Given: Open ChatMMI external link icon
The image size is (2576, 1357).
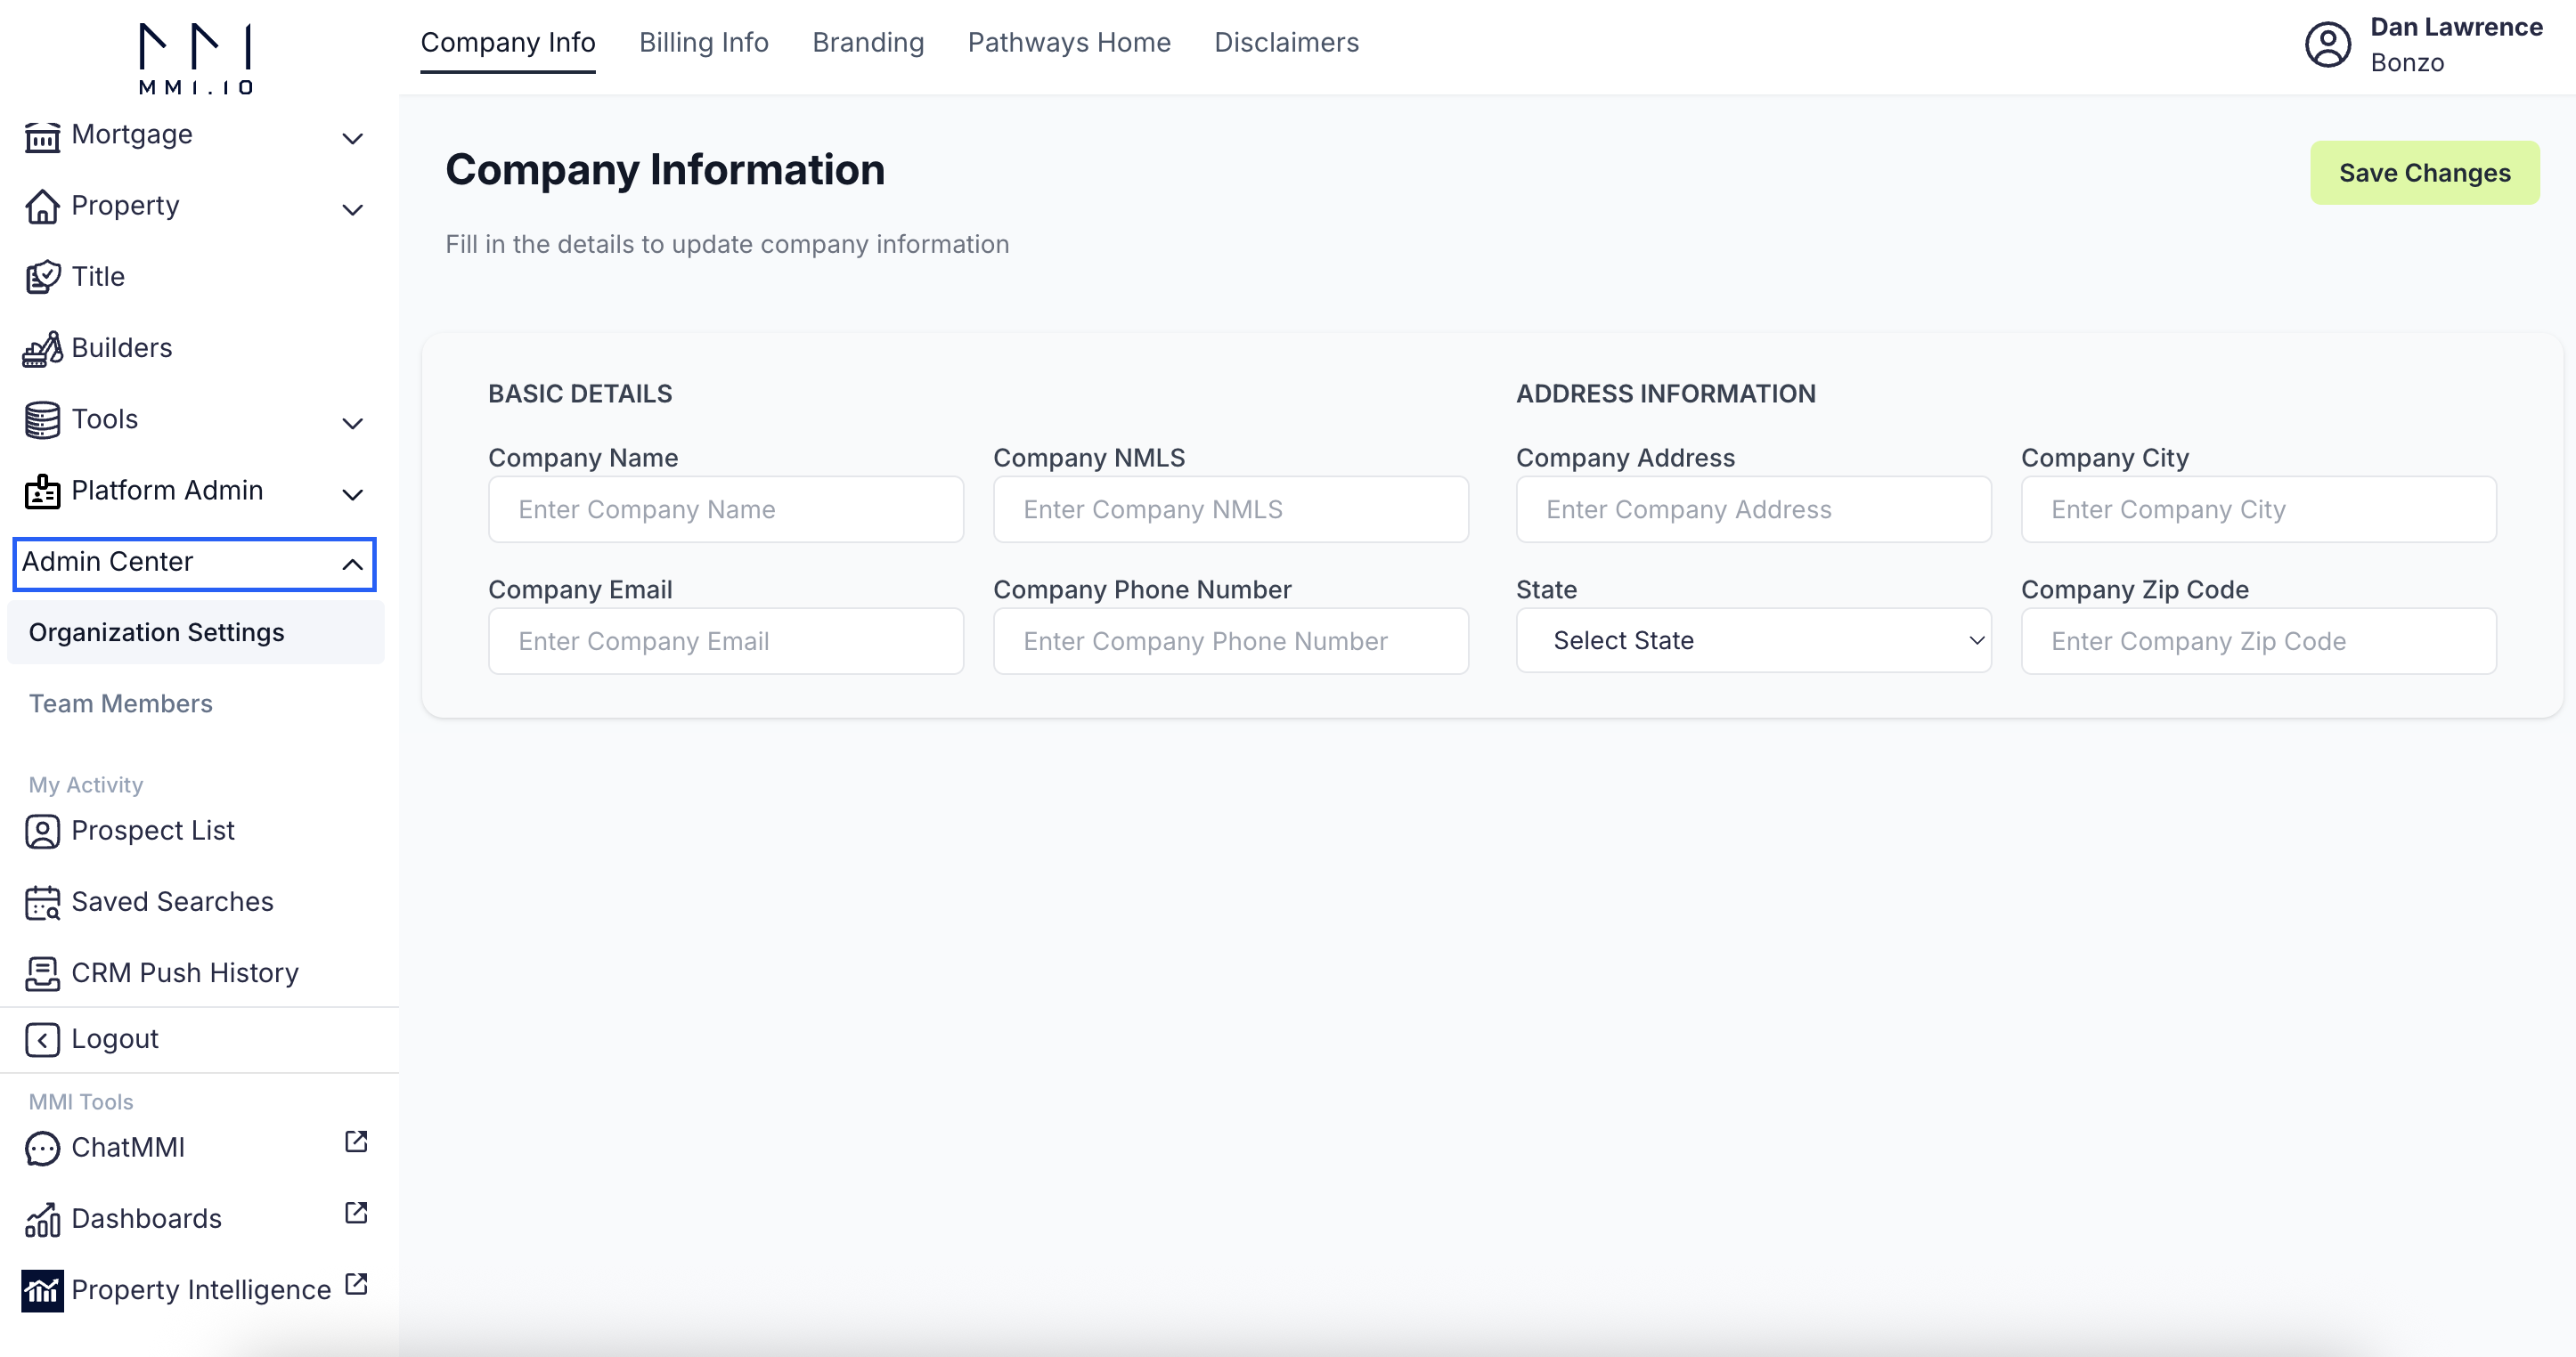Looking at the screenshot, I should pos(356,1141).
